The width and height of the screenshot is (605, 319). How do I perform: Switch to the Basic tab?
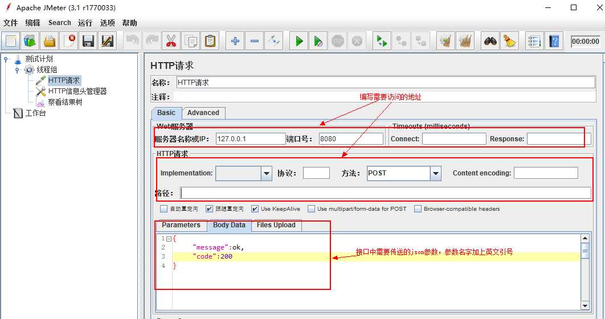point(166,113)
